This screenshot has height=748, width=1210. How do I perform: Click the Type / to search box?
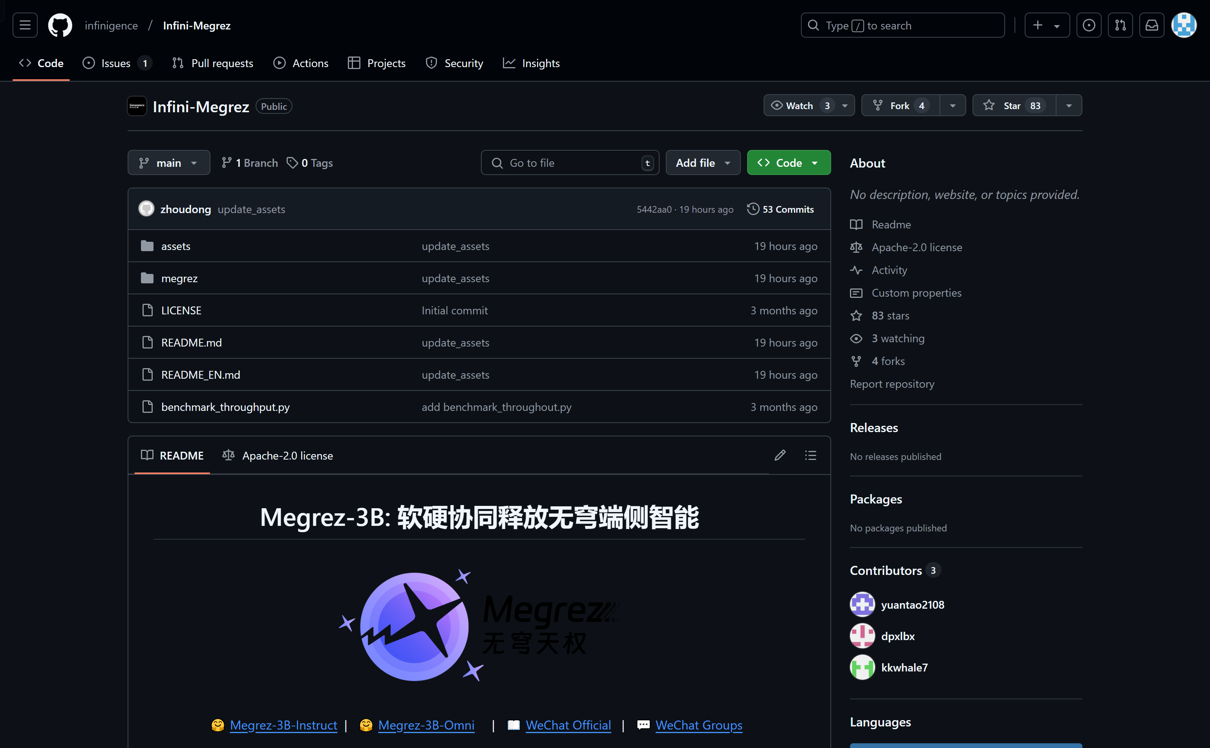902,25
